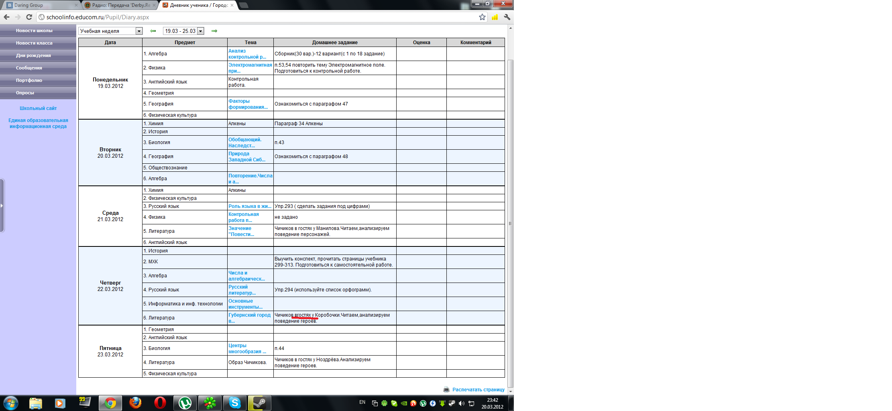
Task: Open Портфолио in sidebar
Action: coord(38,80)
